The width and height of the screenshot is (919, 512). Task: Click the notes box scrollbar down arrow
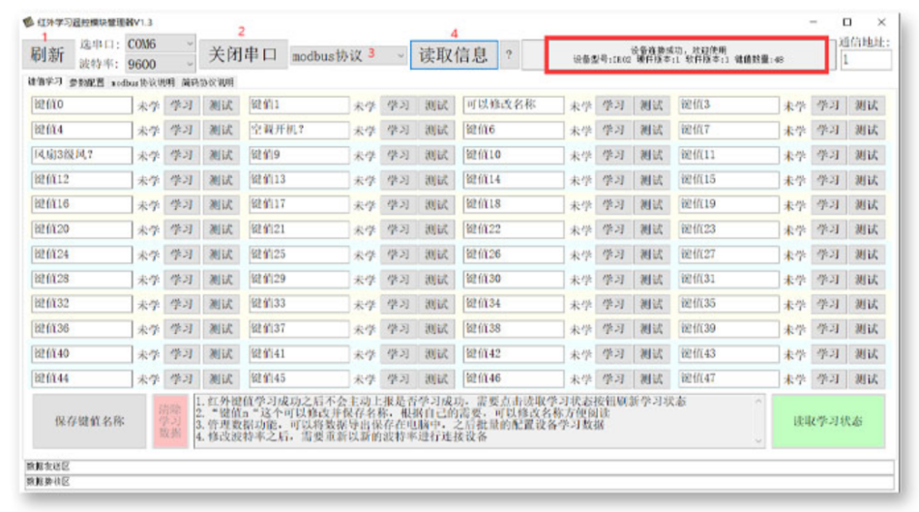(x=758, y=441)
